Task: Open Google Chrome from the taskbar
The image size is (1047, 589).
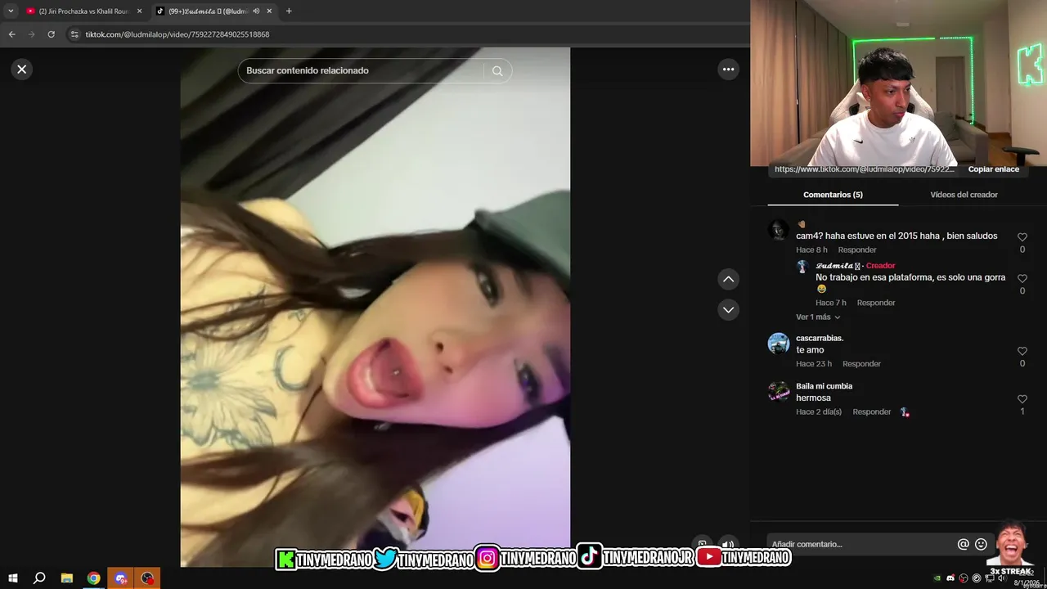Action: (x=94, y=578)
